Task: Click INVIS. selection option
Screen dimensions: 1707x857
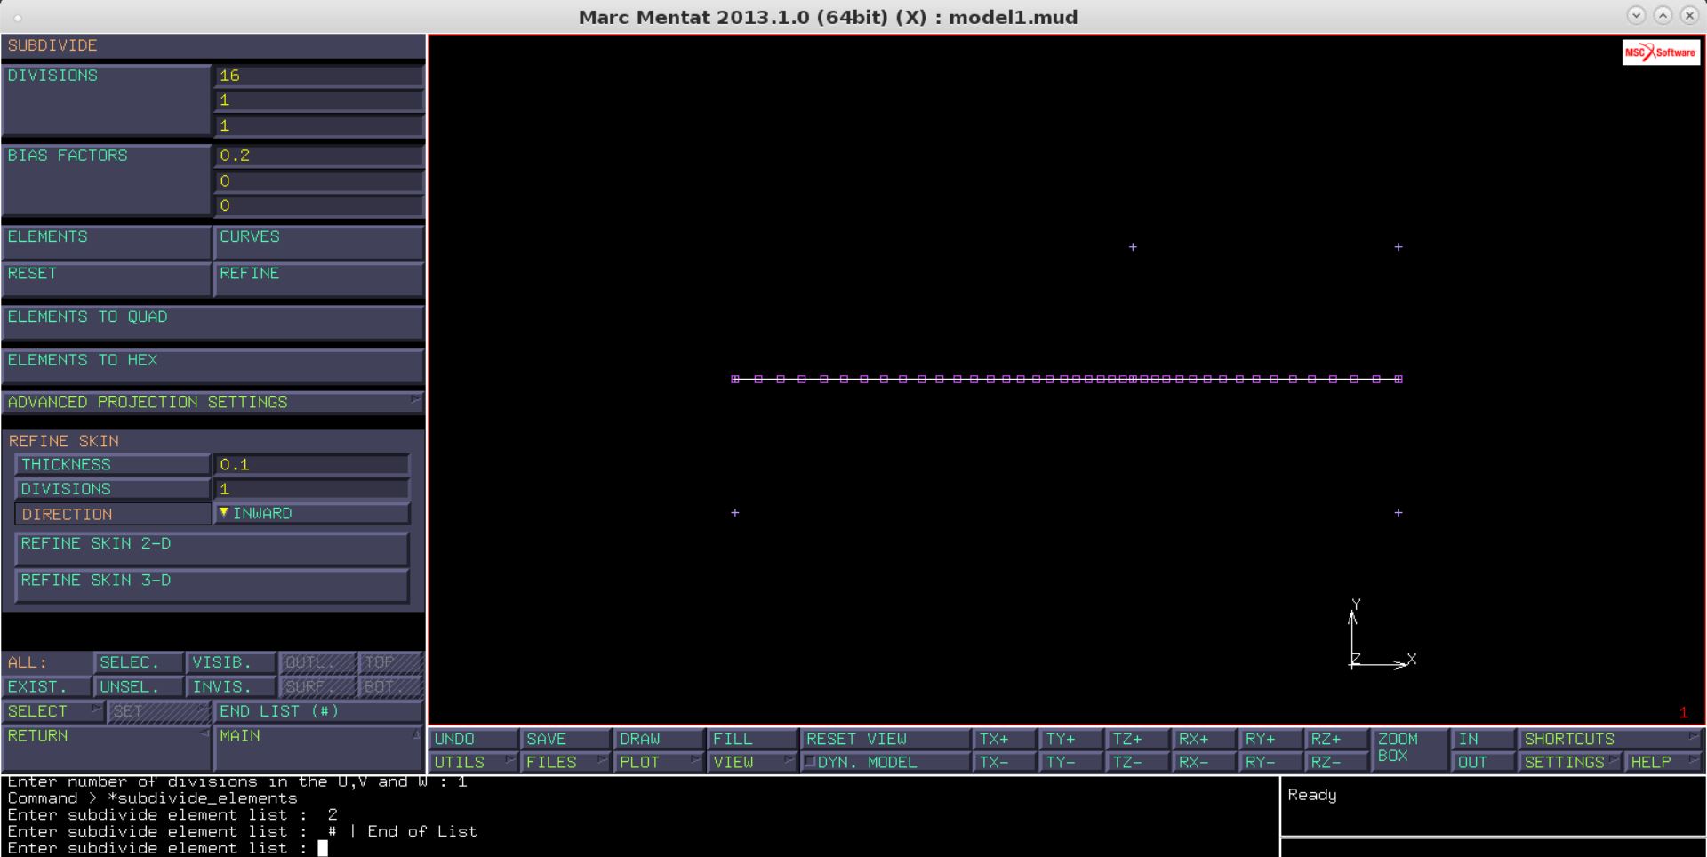Action: pos(231,686)
